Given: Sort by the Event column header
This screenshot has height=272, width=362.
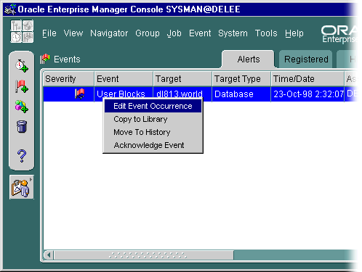Looking at the screenshot, I should [x=124, y=79].
